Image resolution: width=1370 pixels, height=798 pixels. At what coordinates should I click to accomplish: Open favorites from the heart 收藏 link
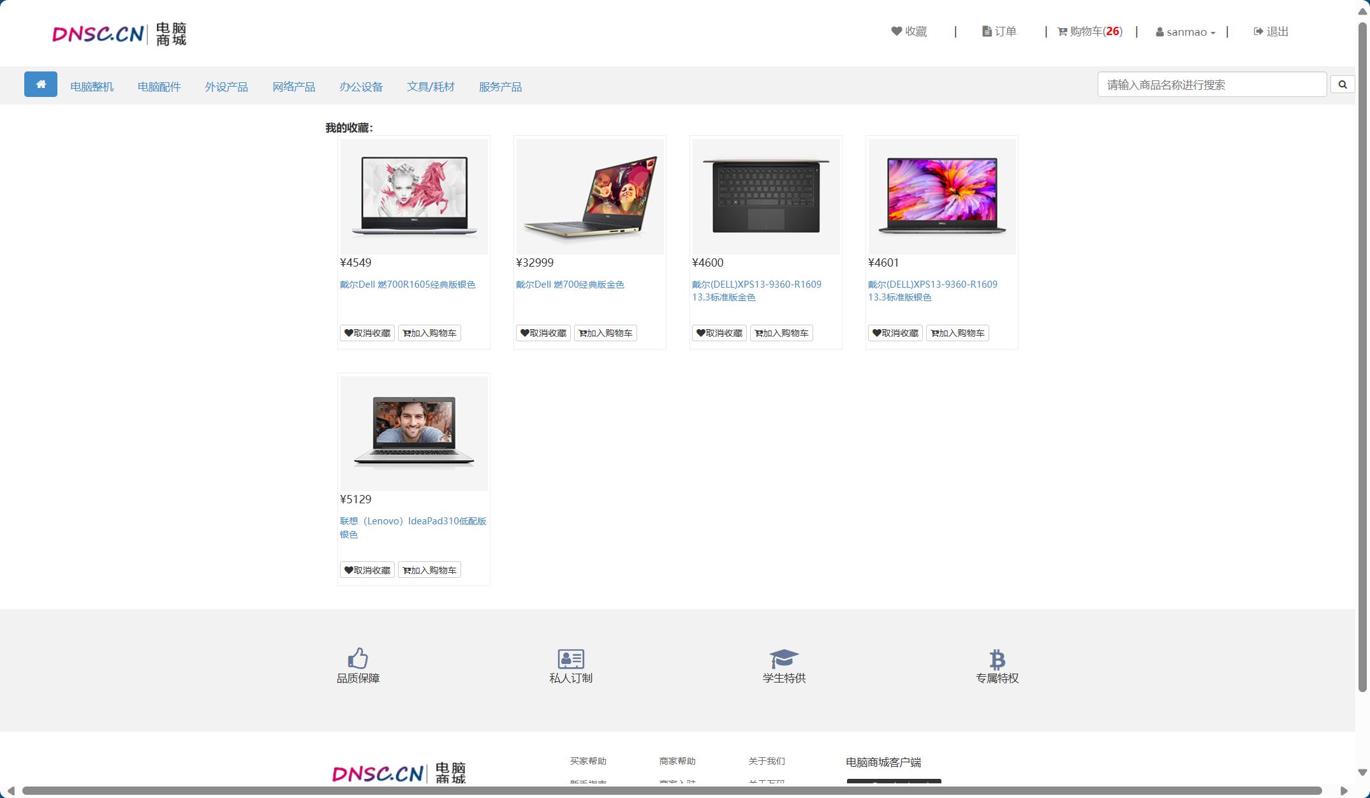coord(909,31)
